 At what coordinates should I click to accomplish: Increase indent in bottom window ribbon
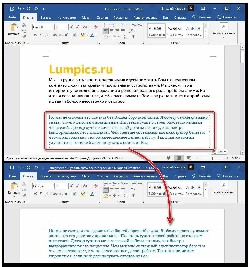(140, 184)
